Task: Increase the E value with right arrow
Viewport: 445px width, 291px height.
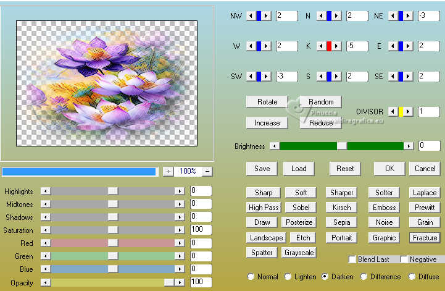Action: 408,46
